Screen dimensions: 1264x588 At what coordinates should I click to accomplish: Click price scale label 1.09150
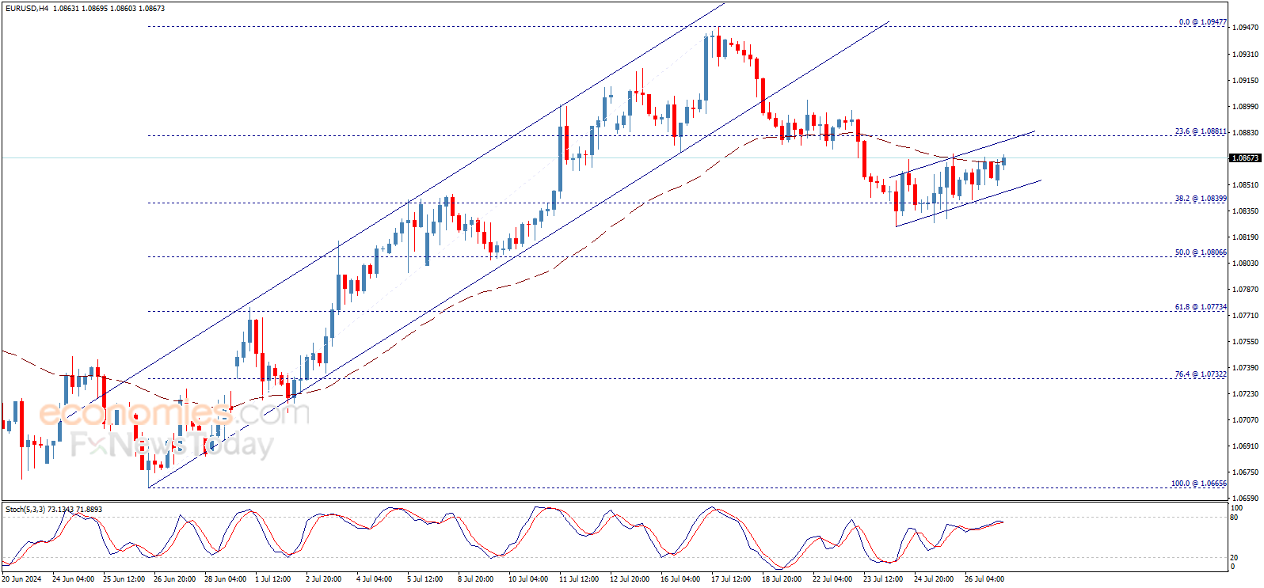pos(1246,81)
